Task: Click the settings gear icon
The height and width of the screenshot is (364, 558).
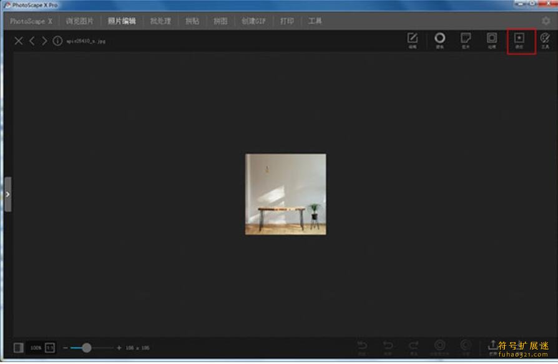Action: pyautogui.click(x=546, y=21)
